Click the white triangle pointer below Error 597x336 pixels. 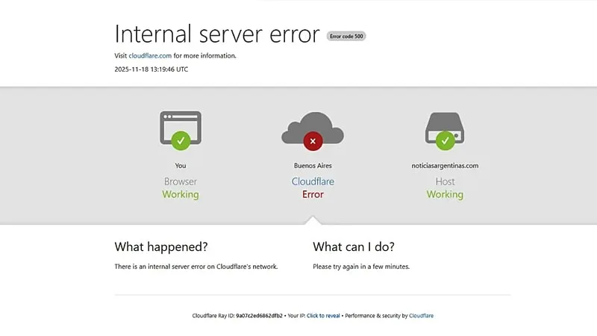[x=313, y=220]
